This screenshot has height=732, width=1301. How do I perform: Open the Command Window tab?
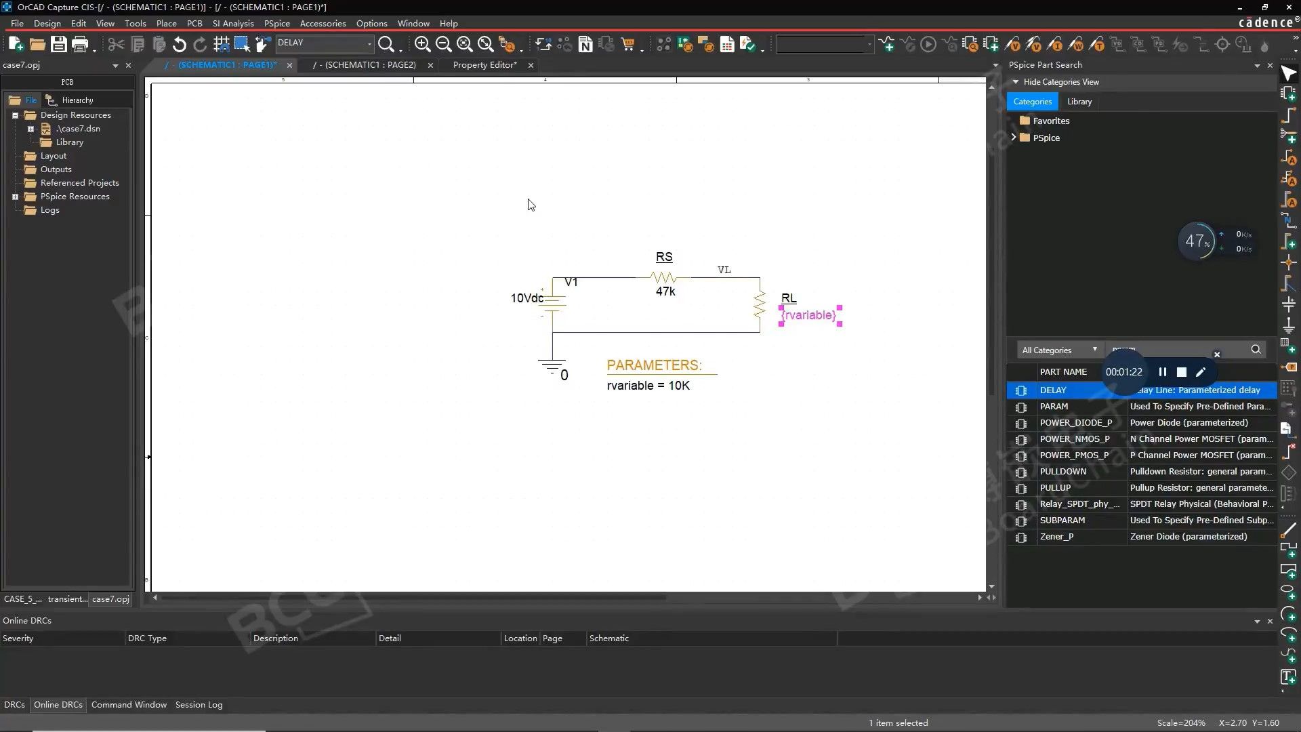tap(129, 705)
